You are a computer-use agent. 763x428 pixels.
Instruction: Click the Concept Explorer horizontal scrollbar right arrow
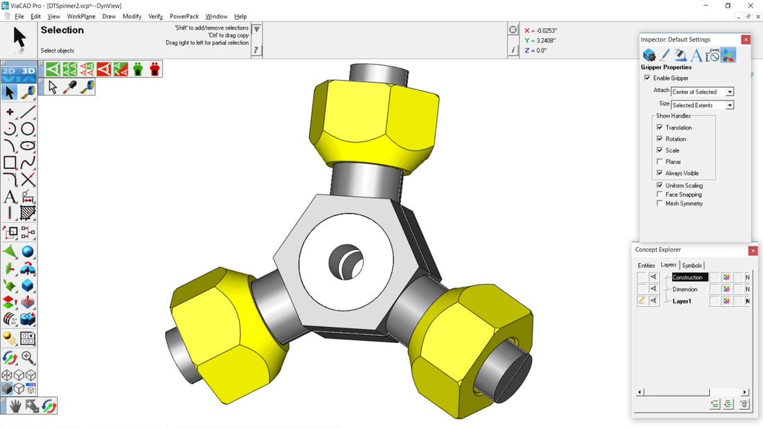pos(745,392)
